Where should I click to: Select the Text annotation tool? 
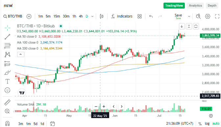tap(7, 81)
